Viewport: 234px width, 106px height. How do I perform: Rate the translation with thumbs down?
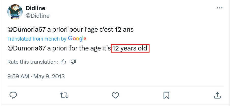pos(73,62)
